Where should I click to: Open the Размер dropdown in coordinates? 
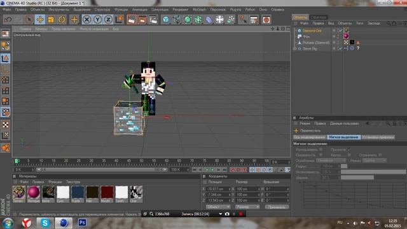point(247,207)
